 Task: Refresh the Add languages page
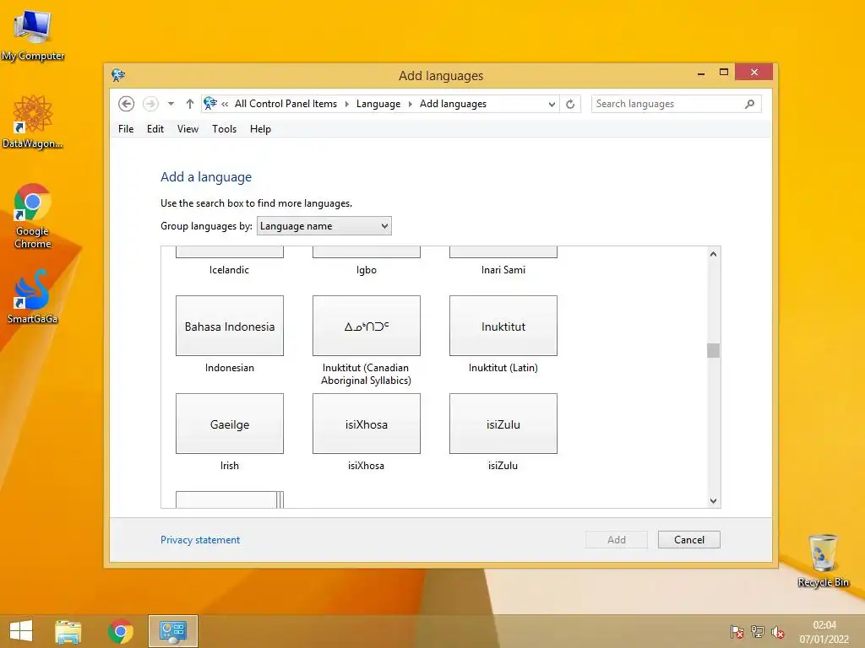coord(570,104)
